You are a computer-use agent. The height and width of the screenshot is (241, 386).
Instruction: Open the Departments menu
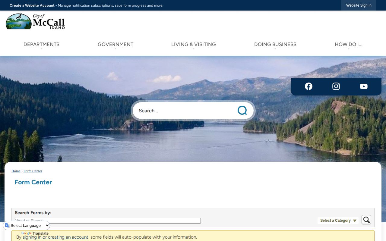pos(42,45)
